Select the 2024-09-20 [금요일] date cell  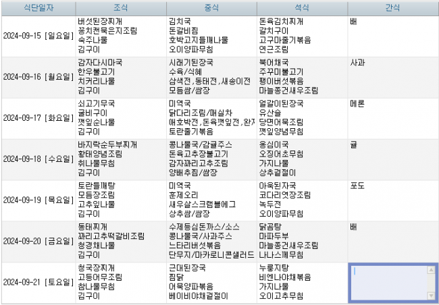[37, 241]
